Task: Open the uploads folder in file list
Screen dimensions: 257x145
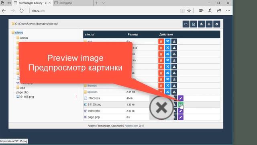Action: pos(92,92)
